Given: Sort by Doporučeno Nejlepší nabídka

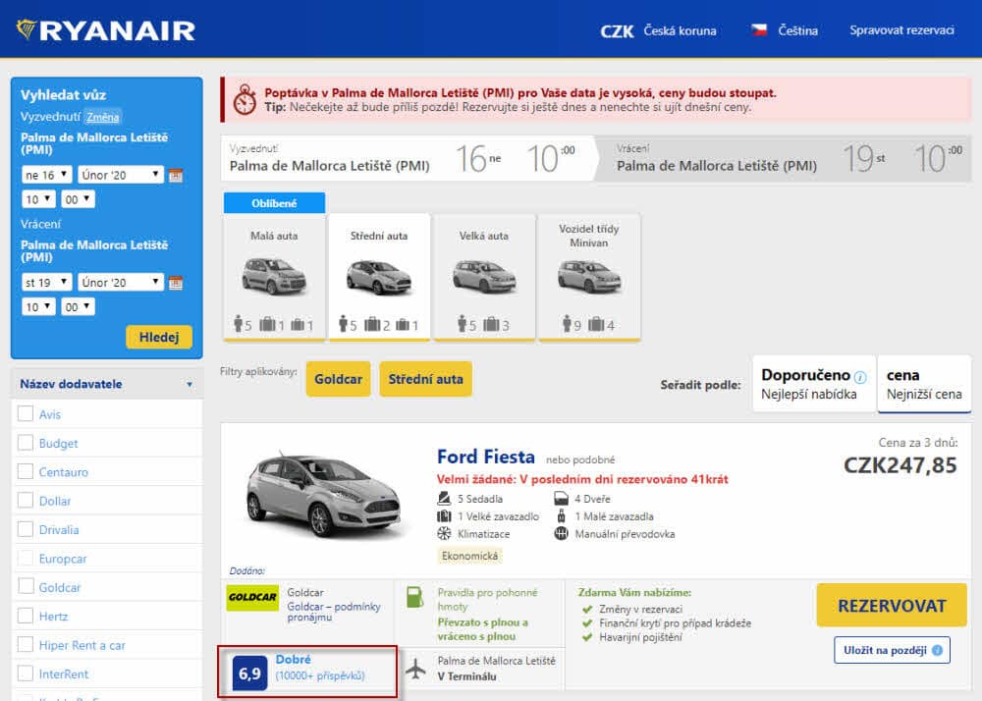Looking at the screenshot, I should click(813, 384).
